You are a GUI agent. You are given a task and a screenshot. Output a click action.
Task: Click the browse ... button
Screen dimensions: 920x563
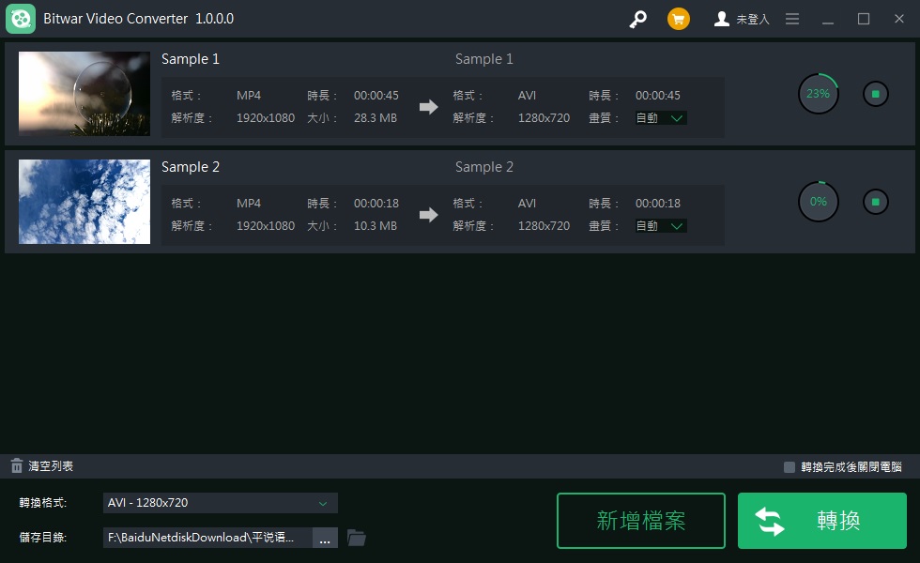pyautogui.click(x=325, y=538)
